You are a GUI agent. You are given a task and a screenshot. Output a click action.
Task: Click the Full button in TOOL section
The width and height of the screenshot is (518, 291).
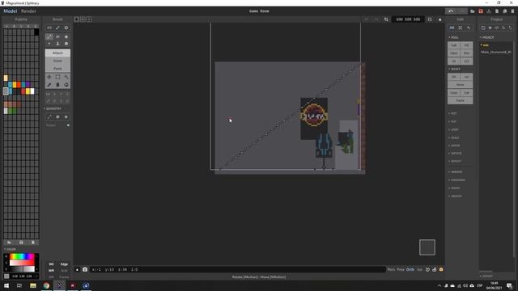coord(454,45)
